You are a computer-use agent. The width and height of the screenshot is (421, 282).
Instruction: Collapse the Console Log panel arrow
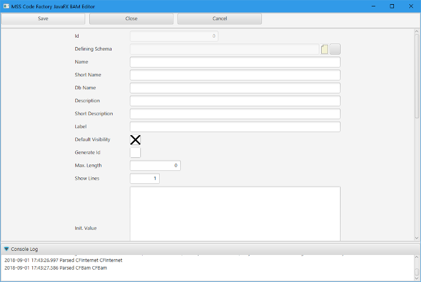point(6,249)
